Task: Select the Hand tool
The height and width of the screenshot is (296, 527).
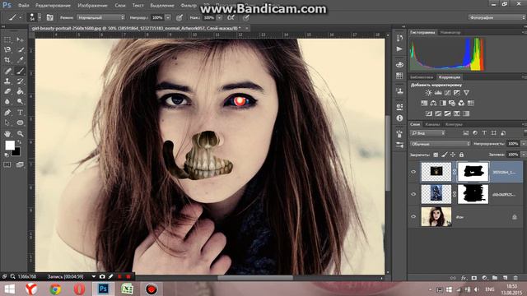Action: pyautogui.click(x=7, y=133)
